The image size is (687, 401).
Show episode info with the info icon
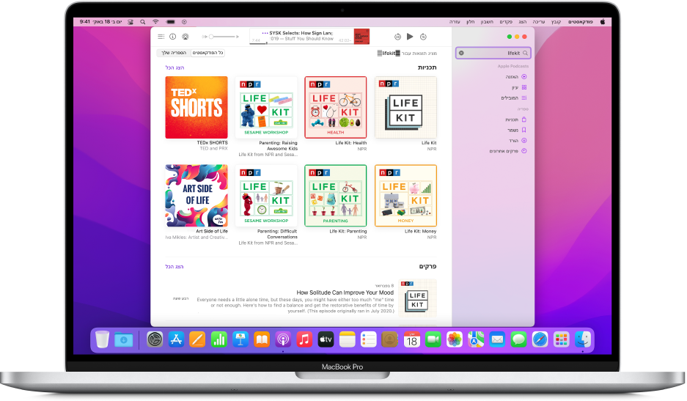click(172, 37)
